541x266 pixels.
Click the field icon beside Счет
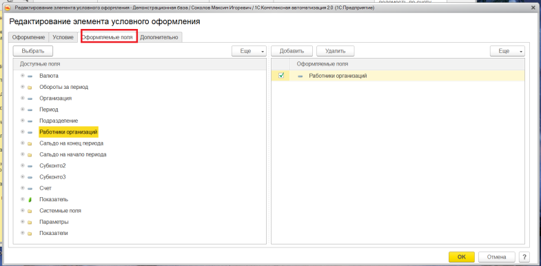coord(30,189)
